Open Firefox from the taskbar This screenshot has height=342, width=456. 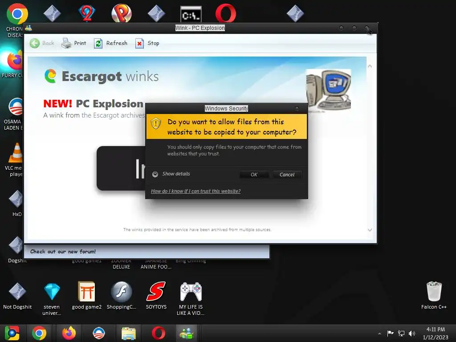pyautogui.click(x=69, y=333)
